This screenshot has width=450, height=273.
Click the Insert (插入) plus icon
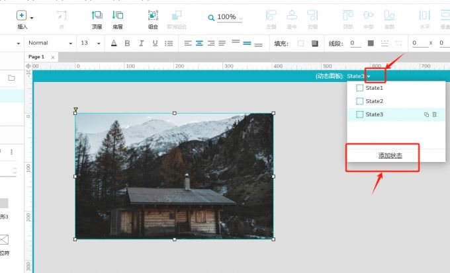(22, 15)
